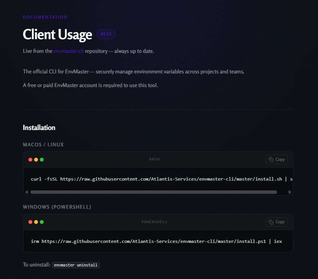This screenshot has width=318, height=279.
Task: Select the DOCUMENTATION label above the title
Action: [x=45, y=17]
